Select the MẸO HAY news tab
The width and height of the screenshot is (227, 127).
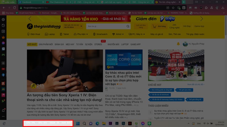coord(70,45)
